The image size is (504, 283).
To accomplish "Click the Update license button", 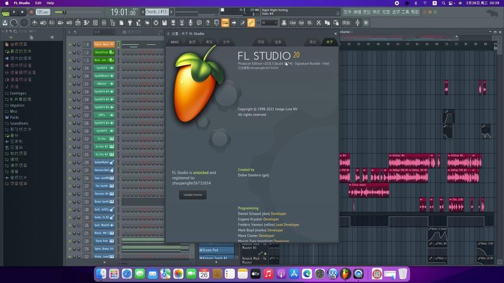I will (193, 195).
